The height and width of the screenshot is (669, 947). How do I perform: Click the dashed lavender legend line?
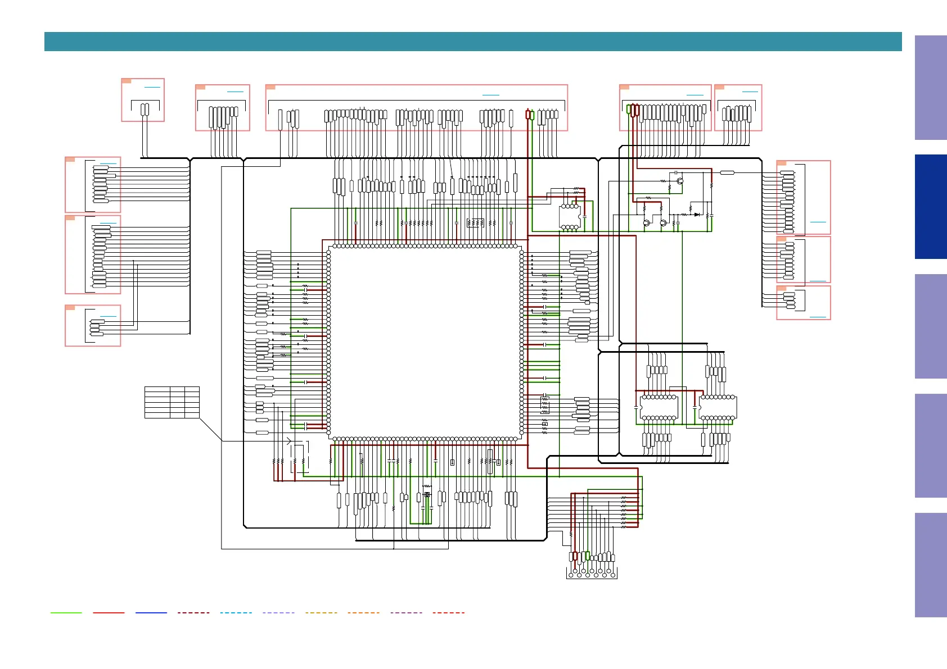click(278, 612)
